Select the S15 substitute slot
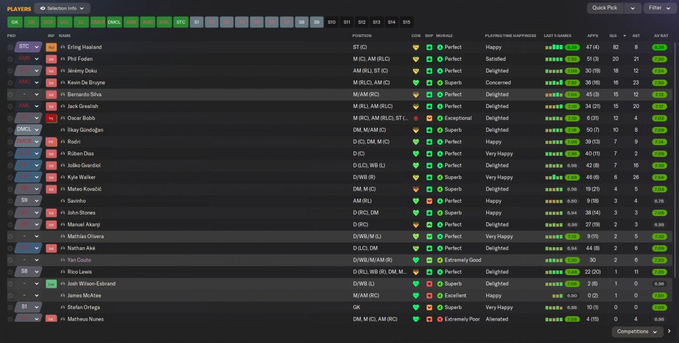The height and width of the screenshot is (343, 679). click(406, 22)
